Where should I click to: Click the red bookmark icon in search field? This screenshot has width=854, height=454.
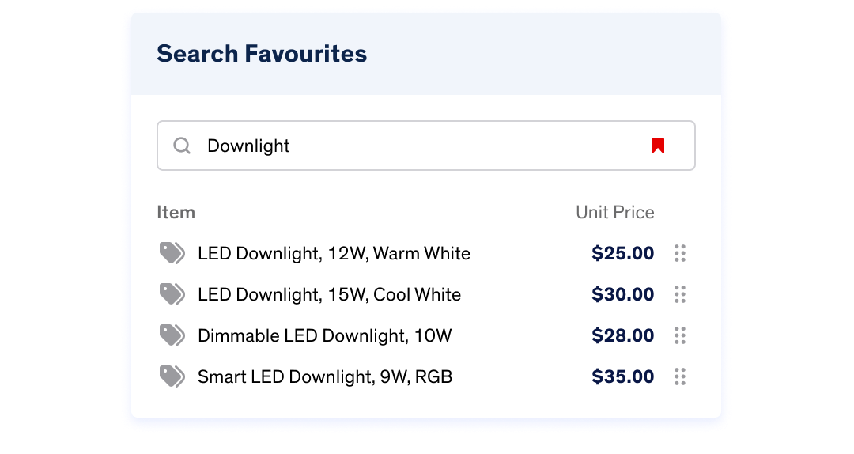coord(657,146)
